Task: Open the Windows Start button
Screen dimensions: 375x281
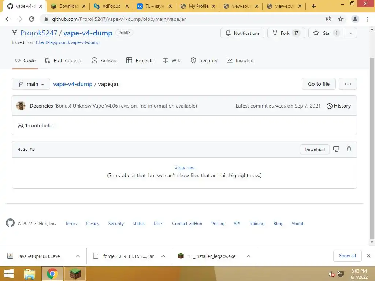Action: 9,274
